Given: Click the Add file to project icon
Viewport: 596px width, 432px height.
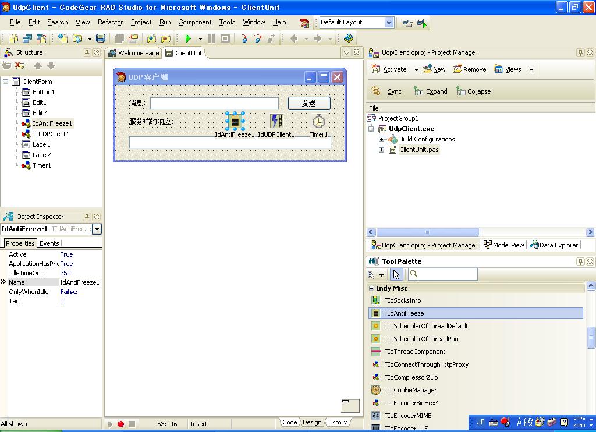Looking at the screenshot, I should [152, 38].
